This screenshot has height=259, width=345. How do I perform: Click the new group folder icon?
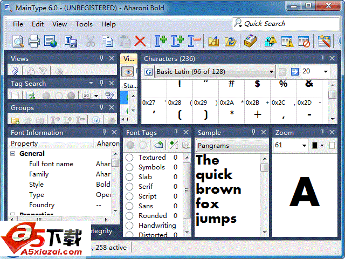pyautogui.click(x=15, y=120)
